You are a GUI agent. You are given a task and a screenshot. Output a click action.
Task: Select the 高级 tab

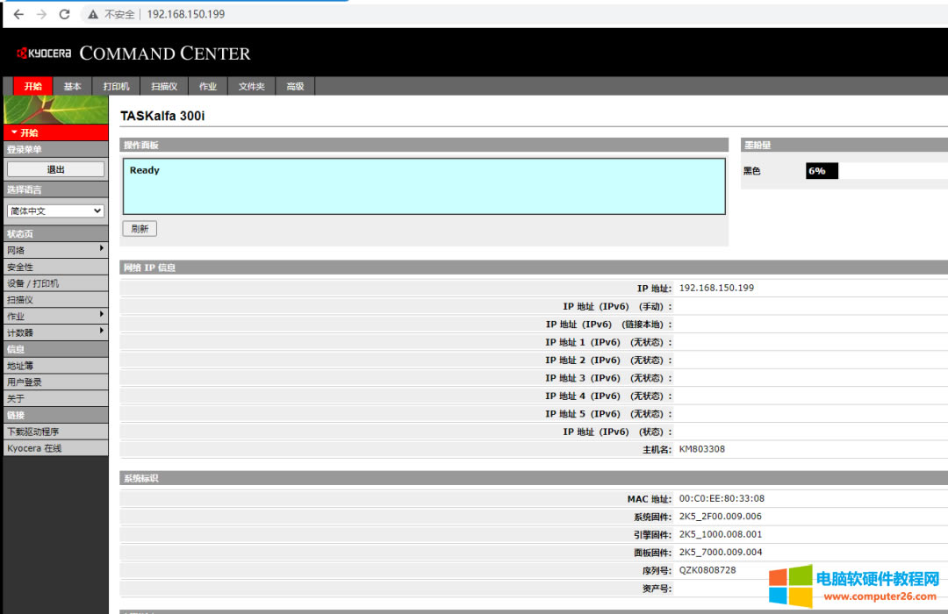tap(295, 86)
